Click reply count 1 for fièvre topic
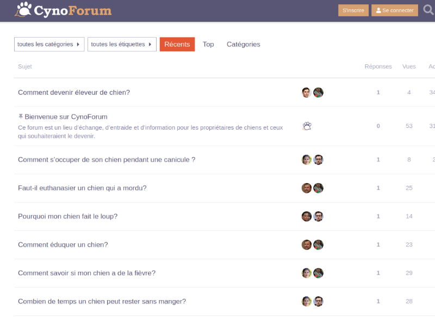Viewport: 435px width, 317px height. (x=378, y=273)
